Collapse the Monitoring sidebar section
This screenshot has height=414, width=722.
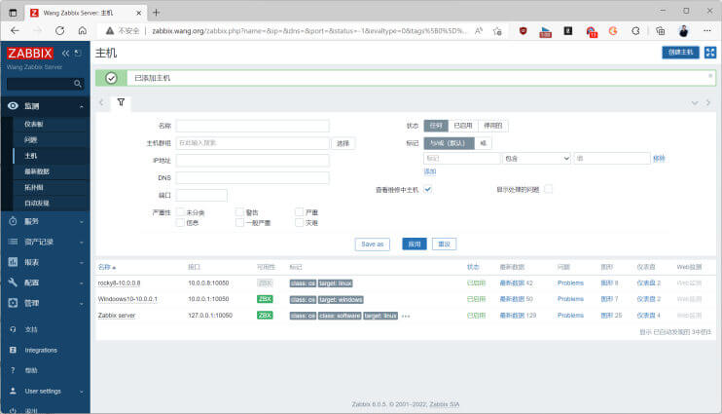pyautogui.click(x=45, y=106)
